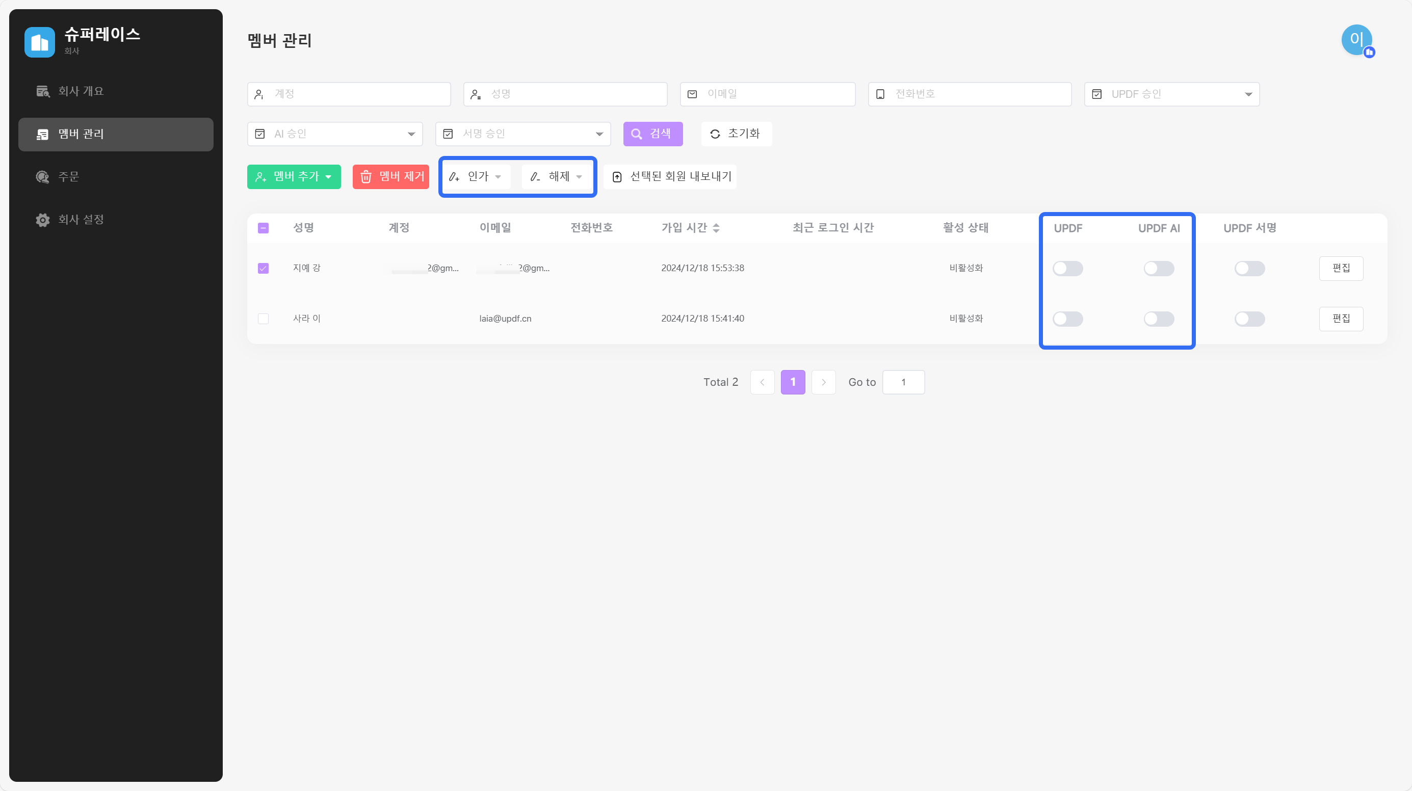
Task: Toggle the select-all header checkbox
Action: [x=263, y=228]
